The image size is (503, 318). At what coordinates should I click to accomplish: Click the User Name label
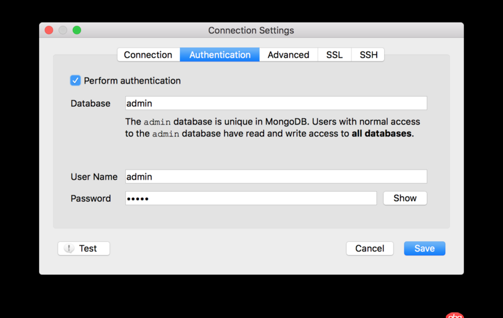click(x=94, y=177)
